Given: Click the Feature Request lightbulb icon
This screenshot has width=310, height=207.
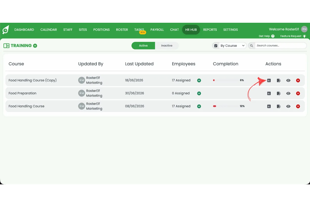Looking at the screenshot, I should coord(304,36).
